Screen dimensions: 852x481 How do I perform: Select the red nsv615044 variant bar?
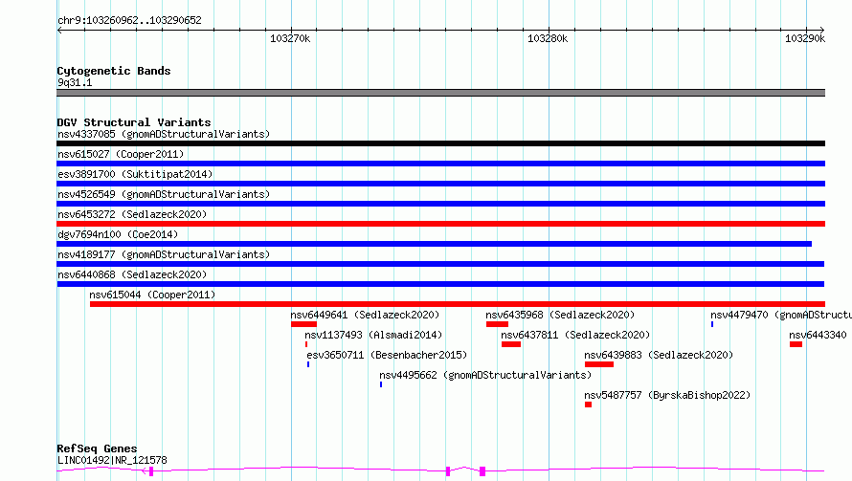coord(458,304)
